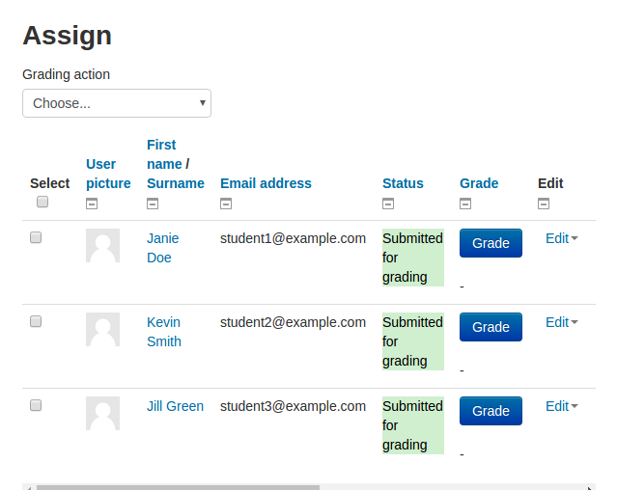Click the horizontal scrollbar at bottom
The image size is (617, 490).
(178, 487)
